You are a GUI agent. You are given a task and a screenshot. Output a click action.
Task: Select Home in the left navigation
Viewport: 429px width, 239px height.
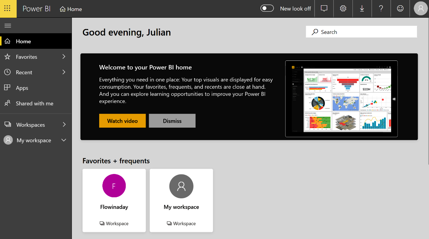pyautogui.click(x=36, y=41)
